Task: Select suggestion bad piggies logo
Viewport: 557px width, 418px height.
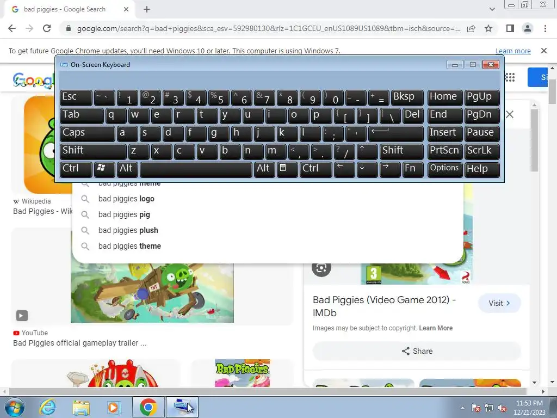Action: coord(126,199)
